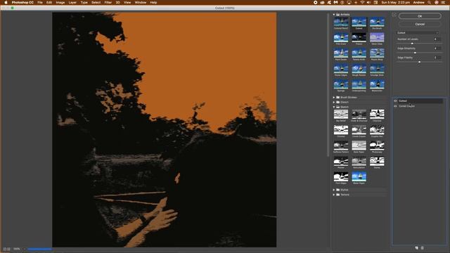Select the Torn Edges sketch filter
This screenshot has width=450, height=253.
coord(341,176)
